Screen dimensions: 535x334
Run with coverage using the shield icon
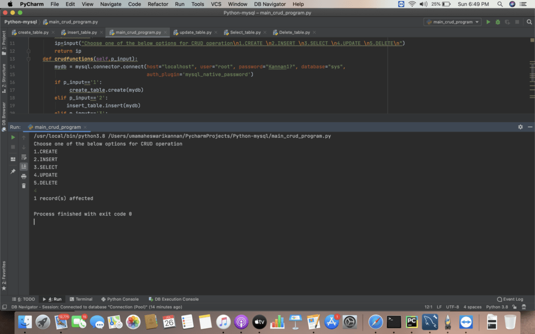pyautogui.click(x=507, y=22)
